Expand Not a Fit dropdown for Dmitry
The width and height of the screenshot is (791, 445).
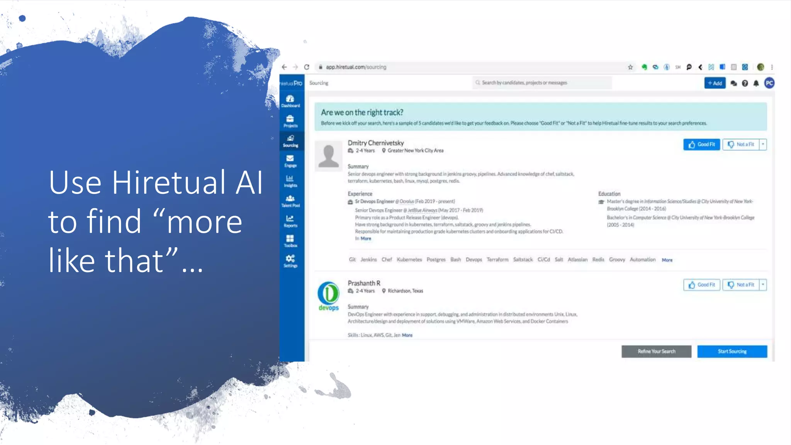763,144
